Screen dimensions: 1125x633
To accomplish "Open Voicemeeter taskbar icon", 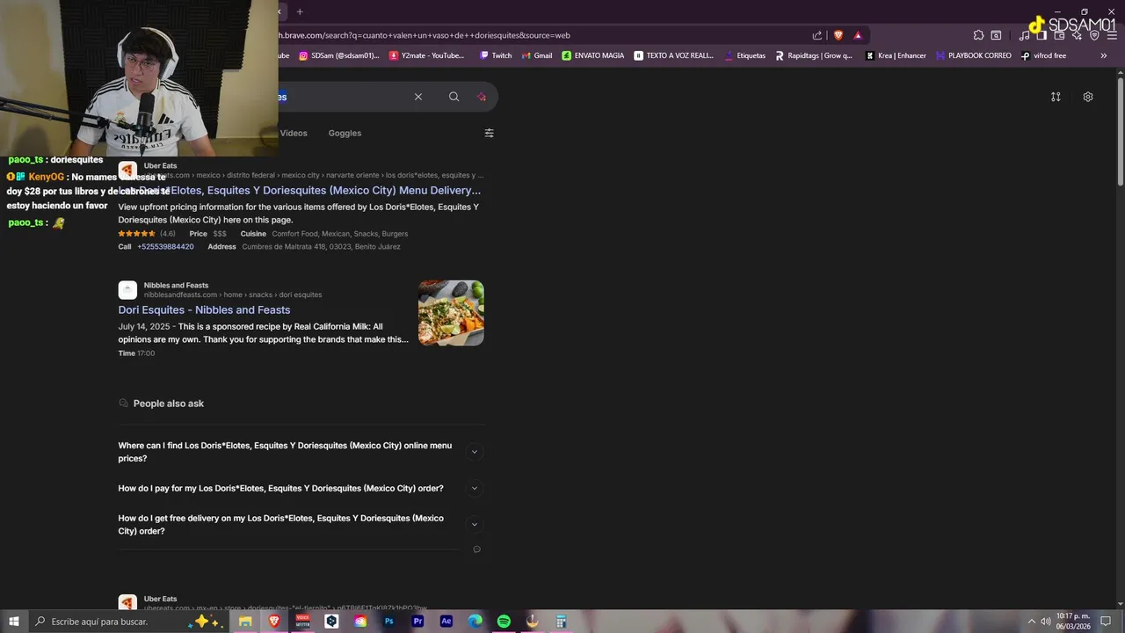I will coord(302,622).
